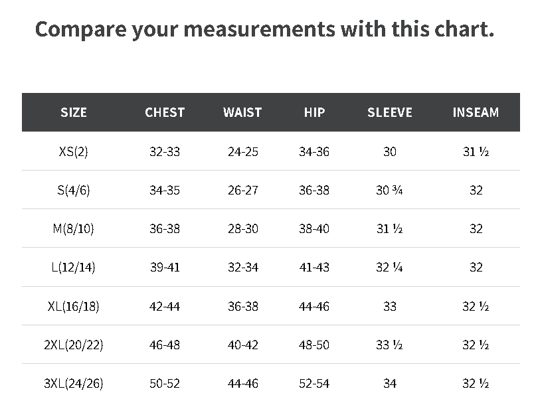Image resolution: width=534 pixels, height=403 pixels.
Task: Select the INSEAM column header
Action: tap(476, 112)
